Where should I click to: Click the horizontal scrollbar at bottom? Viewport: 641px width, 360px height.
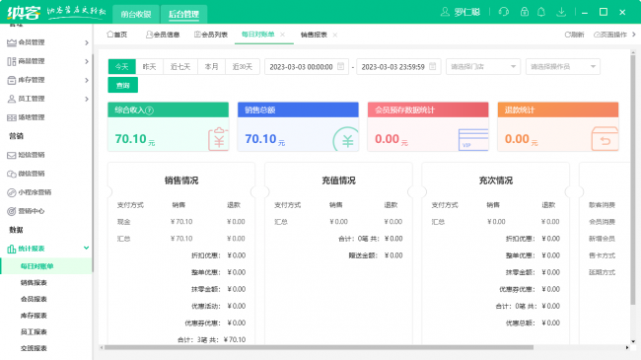[x=319, y=347]
